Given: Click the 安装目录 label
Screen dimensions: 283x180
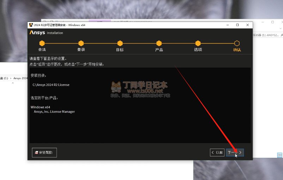Looking at the screenshot, I should pos(38,76).
